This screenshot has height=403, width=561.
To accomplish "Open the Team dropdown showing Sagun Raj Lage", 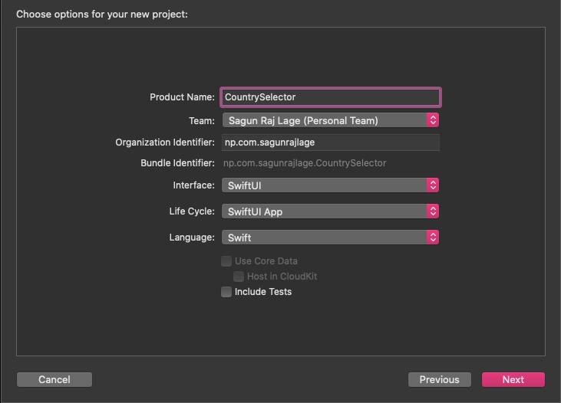I will pos(324,120).
